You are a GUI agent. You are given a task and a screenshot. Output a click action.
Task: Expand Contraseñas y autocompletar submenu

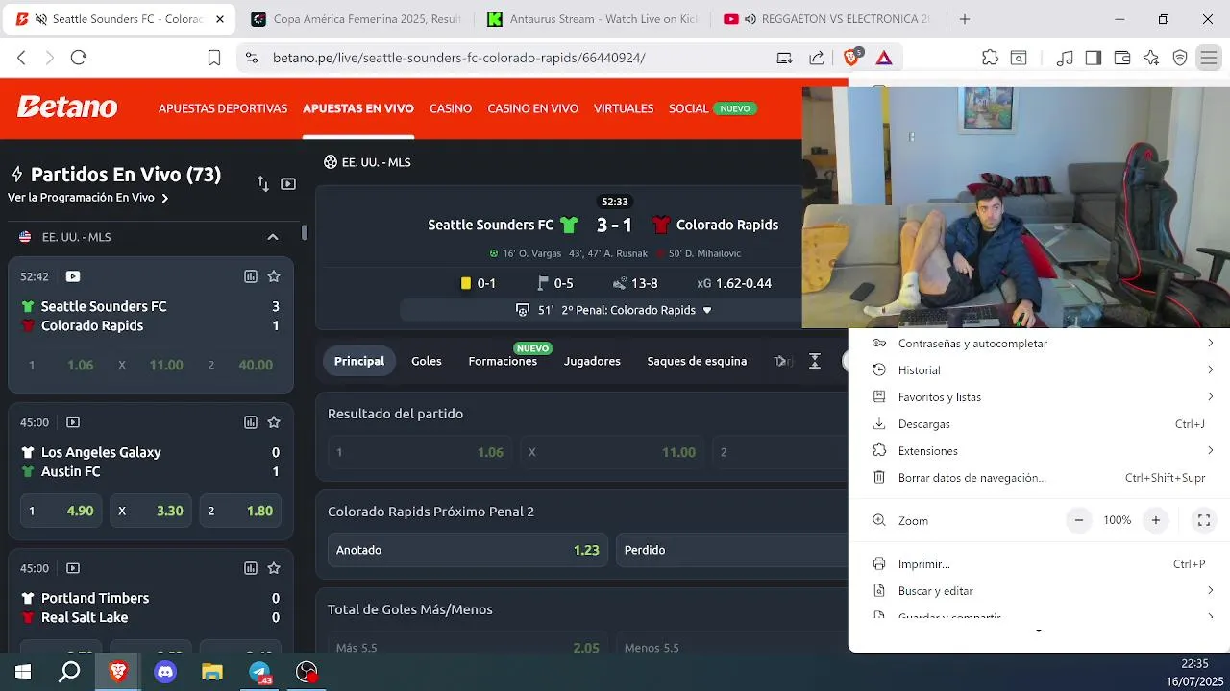(x=1211, y=344)
